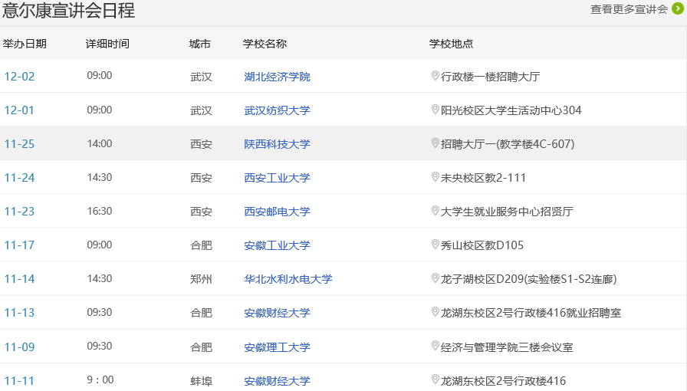Click the 11-23 date link
The image size is (687, 391).
pos(19,212)
